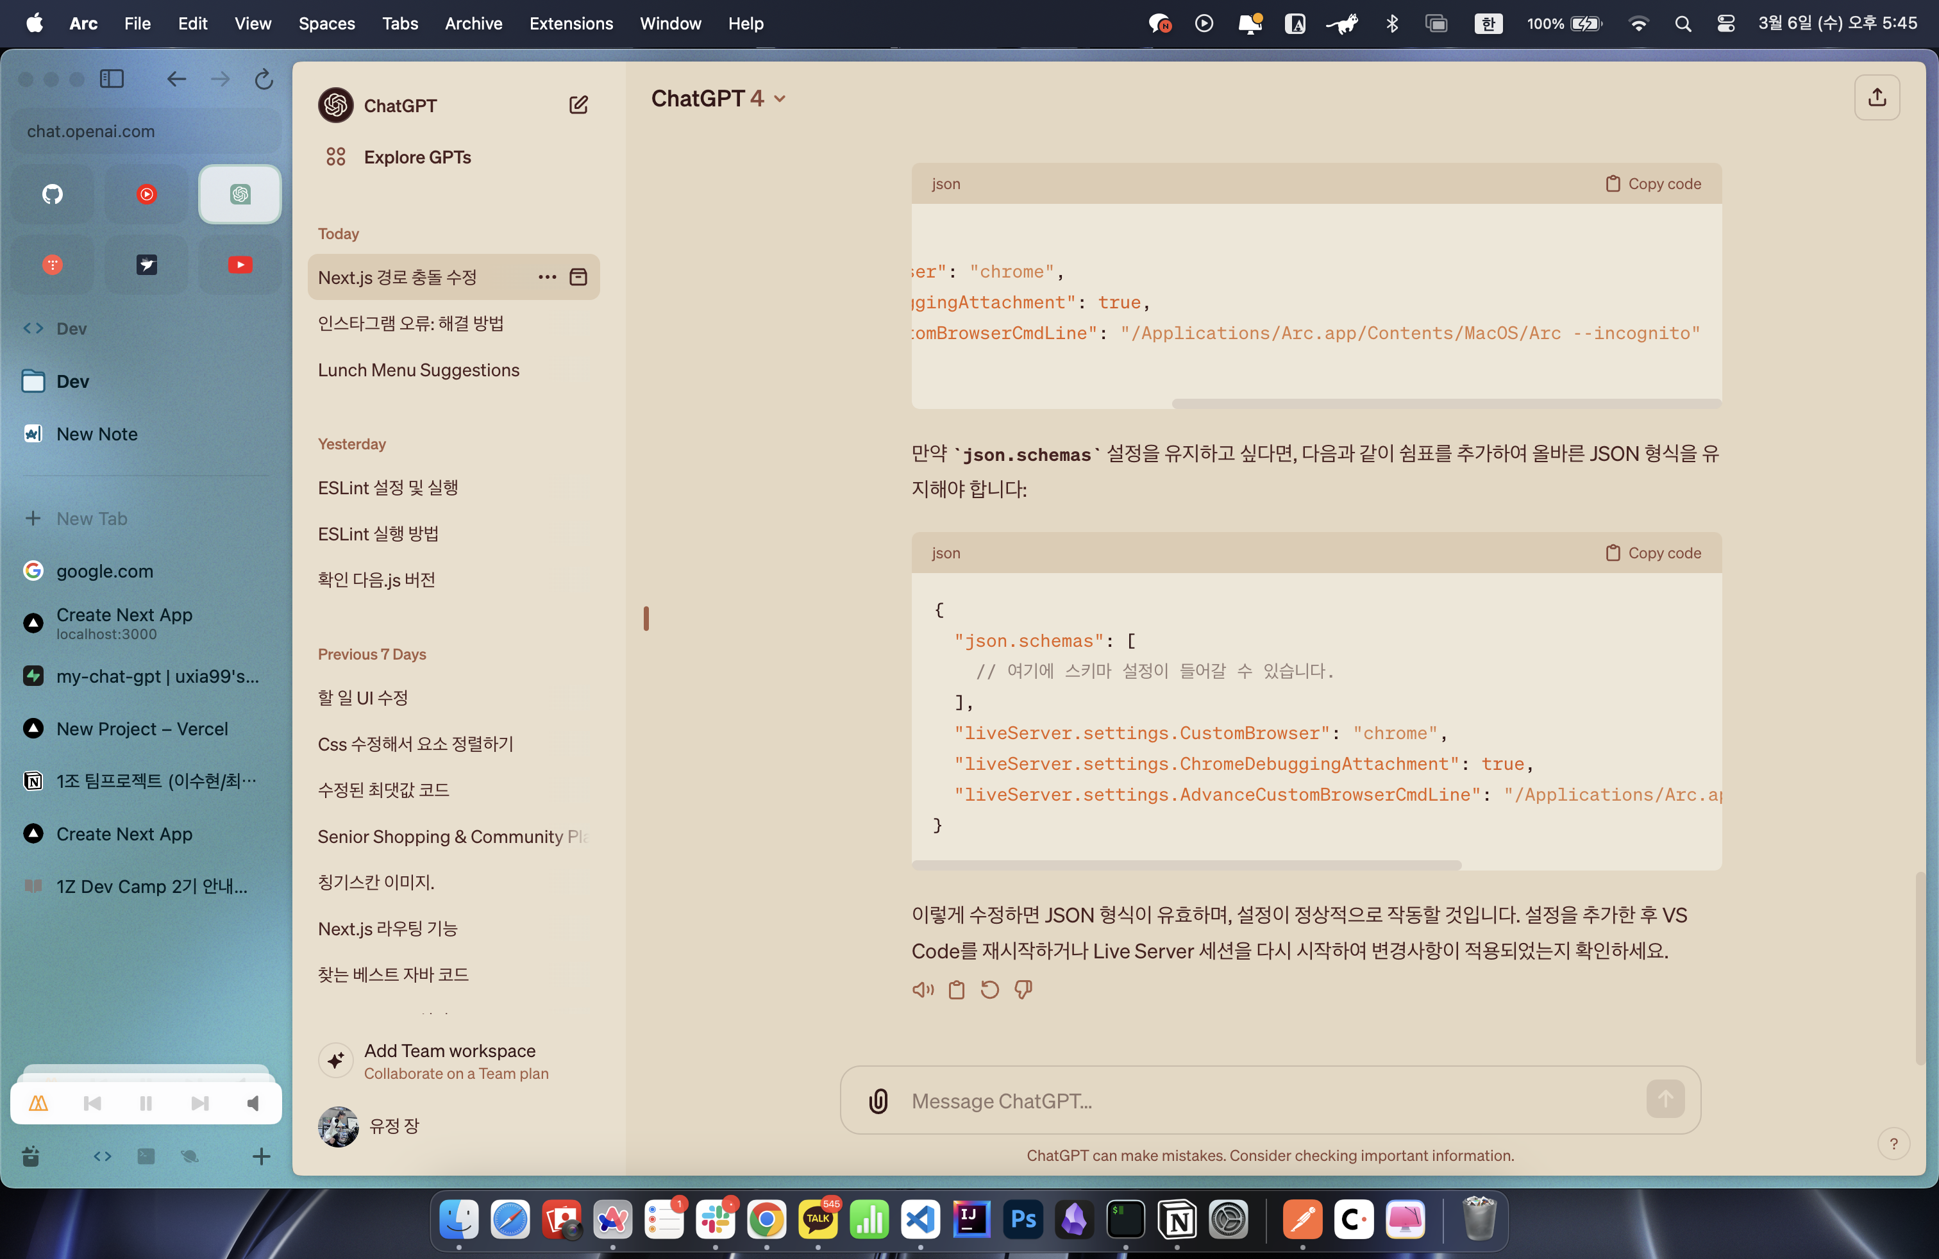Read the response aloud with speaker icon
This screenshot has width=1939, height=1259.
[923, 990]
